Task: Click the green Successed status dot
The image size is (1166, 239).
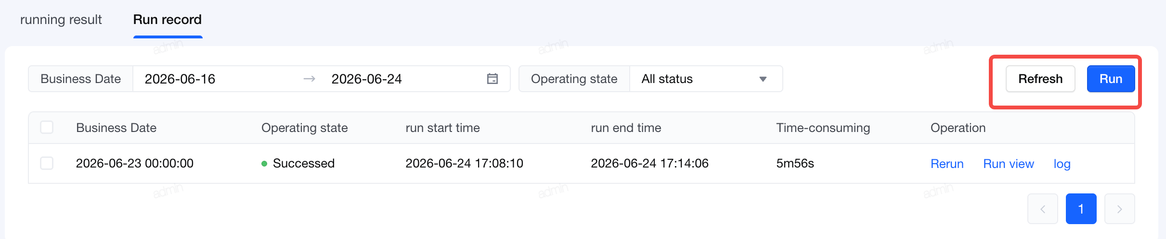Action: pos(264,164)
